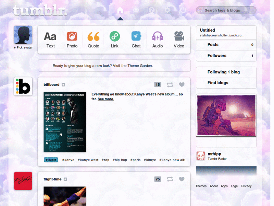Open the #kanye tag
Screen dimensions: 274x206
[68, 160]
